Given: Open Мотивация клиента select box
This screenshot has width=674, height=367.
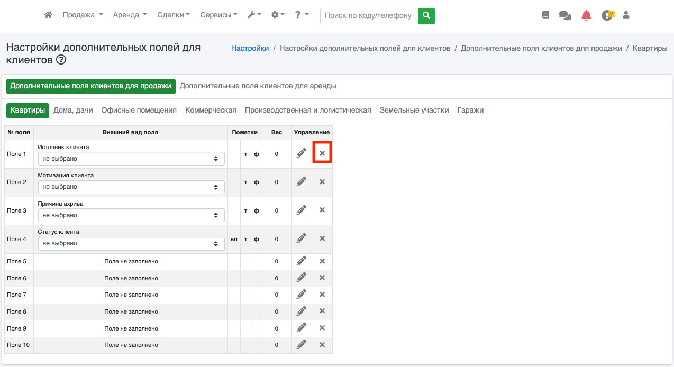Looking at the screenshot, I should [131, 187].
